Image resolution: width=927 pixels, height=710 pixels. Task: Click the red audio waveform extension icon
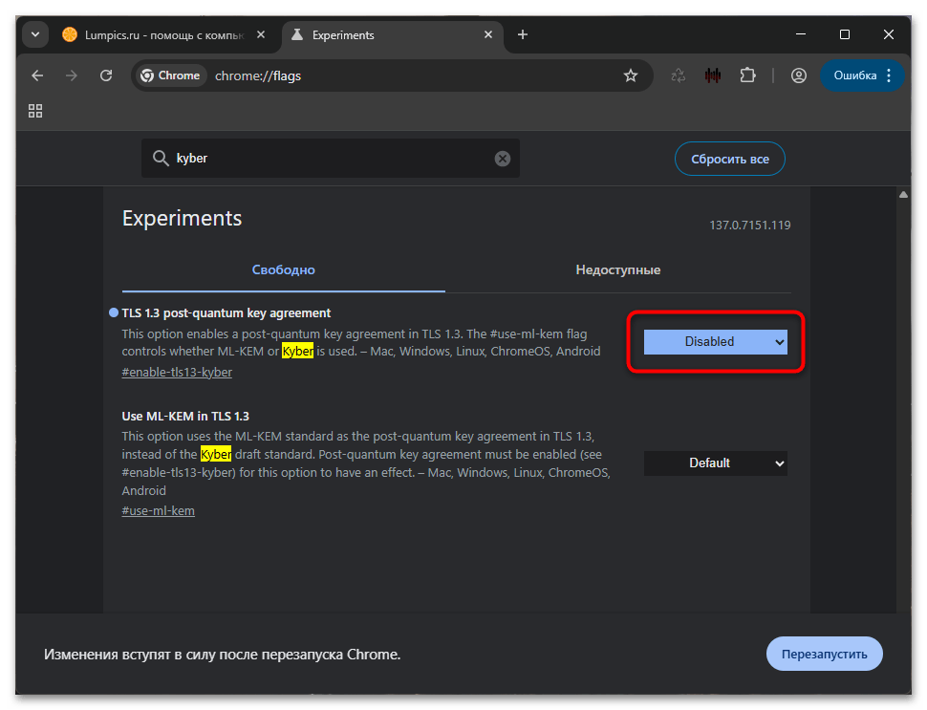coord(713,75)
